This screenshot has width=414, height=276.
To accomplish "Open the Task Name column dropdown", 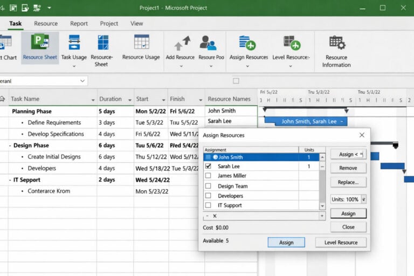I will [93, 100].
